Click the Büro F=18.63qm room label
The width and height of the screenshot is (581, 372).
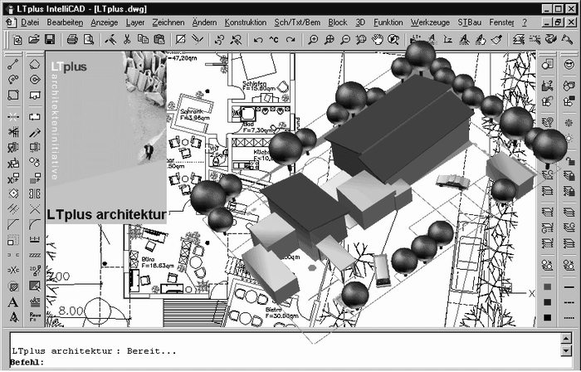pyautogui.click(x=158, y=262)
